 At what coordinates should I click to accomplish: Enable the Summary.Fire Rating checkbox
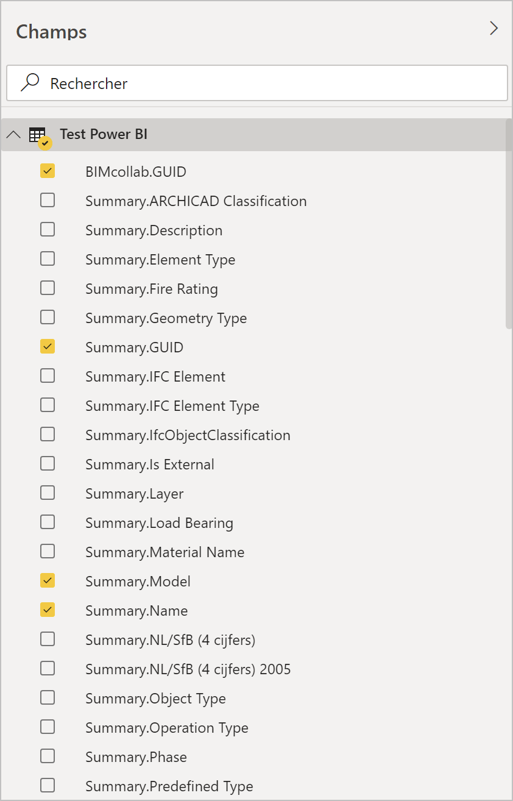(x=48, y=288)
